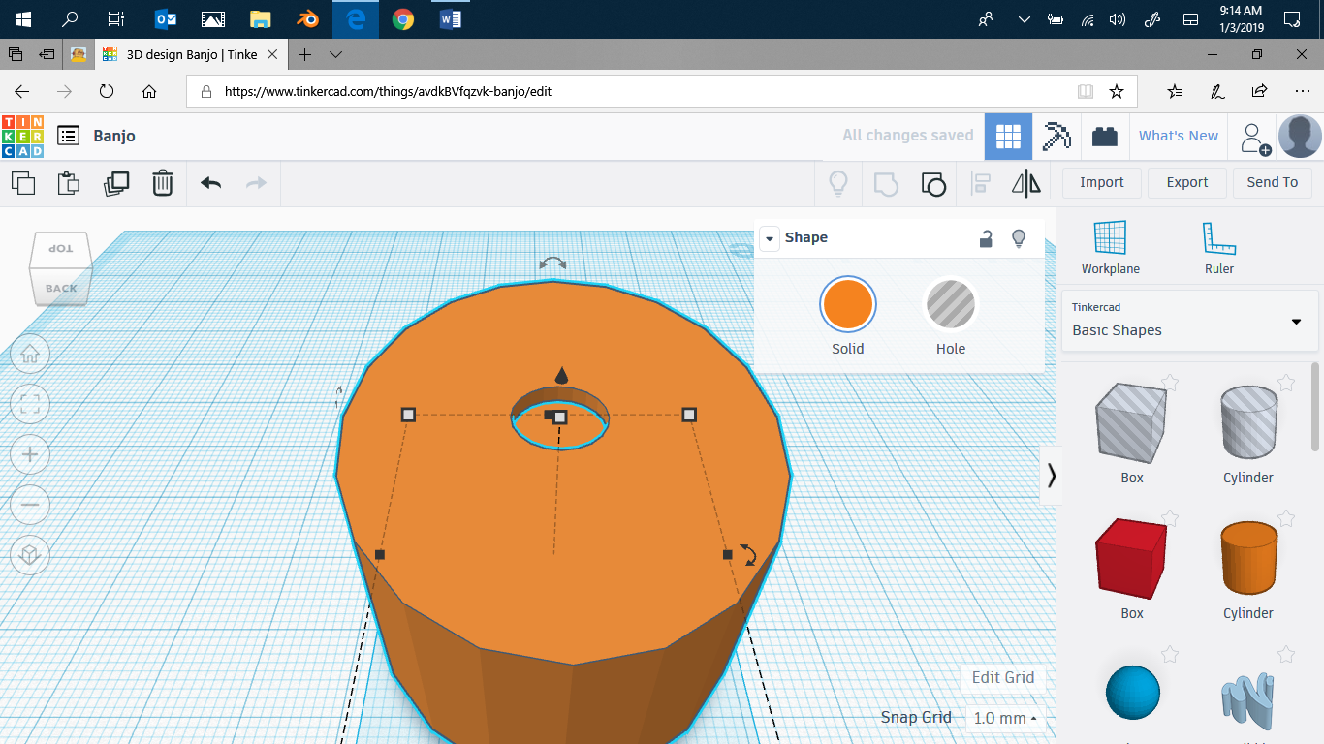Favorite the orange Cylinder shape star

click(1286, 518)
